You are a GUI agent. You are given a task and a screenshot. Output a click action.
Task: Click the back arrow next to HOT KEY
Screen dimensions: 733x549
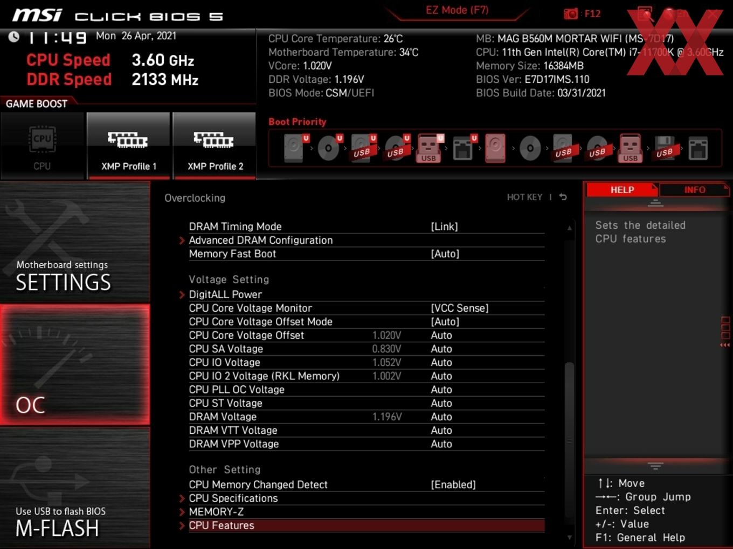pos(563,197)
